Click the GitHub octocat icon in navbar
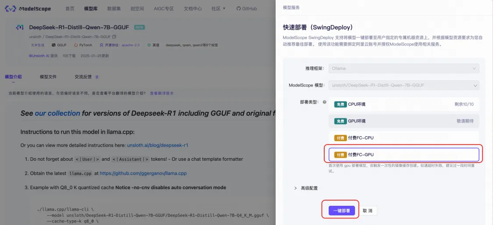493x225 pixels. (239, 8)
